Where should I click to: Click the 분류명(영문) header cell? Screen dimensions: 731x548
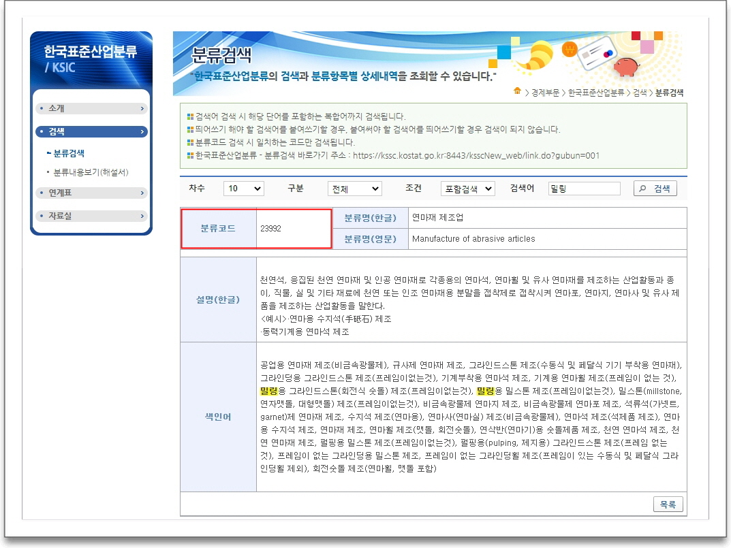click(370, 238)
